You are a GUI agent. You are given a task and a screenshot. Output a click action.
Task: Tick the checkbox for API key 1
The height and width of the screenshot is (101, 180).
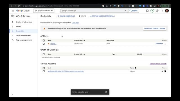pyautogui.click(x=44, y=44)
